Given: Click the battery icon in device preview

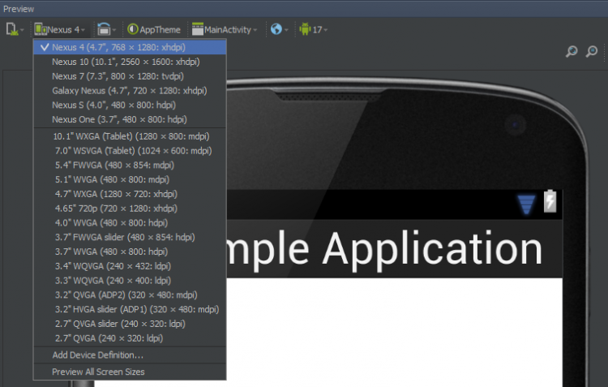Looking at the screenshot, I should tap(550, 201).
